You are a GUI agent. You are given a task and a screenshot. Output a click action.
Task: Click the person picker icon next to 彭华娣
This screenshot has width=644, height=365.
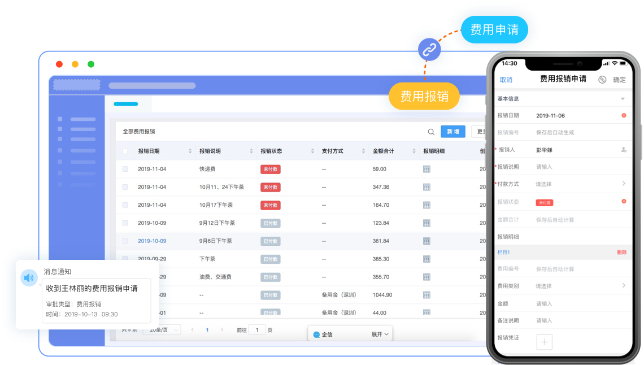pos(623,150)
